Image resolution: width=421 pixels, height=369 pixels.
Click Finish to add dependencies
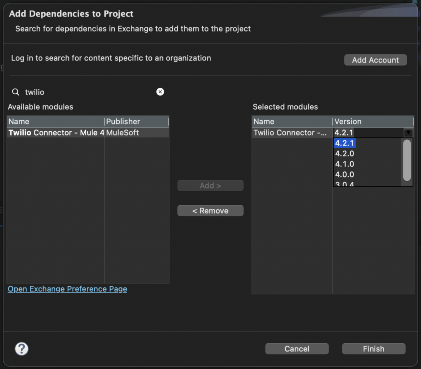373,348
